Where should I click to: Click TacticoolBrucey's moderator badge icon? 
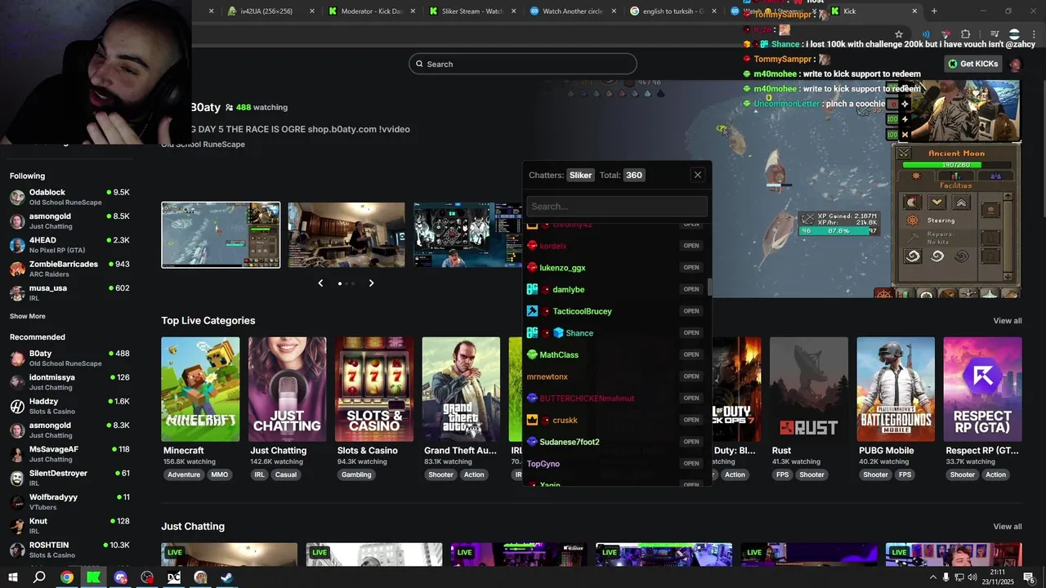[532, 311]
